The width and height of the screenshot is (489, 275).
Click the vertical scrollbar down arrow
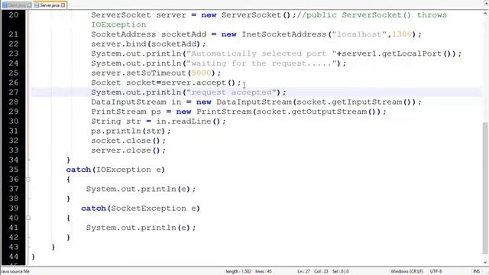click(x=485, y=262)
